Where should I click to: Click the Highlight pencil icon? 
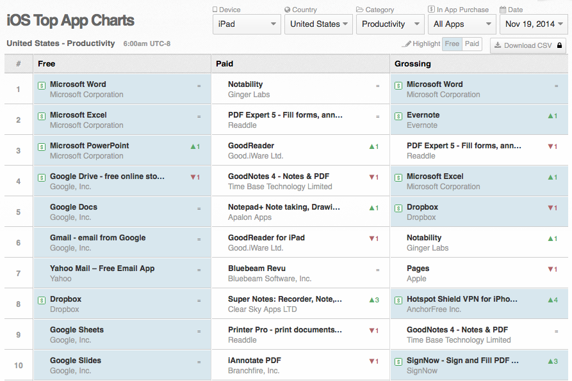[x=406, y=44]
